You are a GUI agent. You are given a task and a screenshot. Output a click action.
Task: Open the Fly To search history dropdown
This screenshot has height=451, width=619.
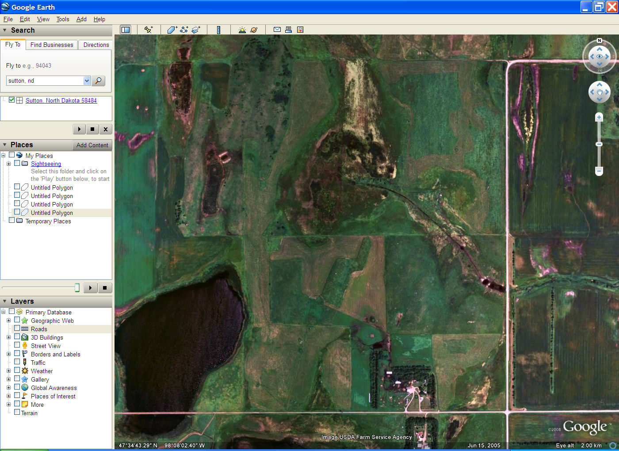[87, 80]
